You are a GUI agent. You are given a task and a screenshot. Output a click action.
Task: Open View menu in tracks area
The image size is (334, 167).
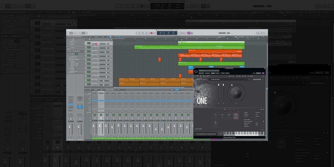coord(103,37)
